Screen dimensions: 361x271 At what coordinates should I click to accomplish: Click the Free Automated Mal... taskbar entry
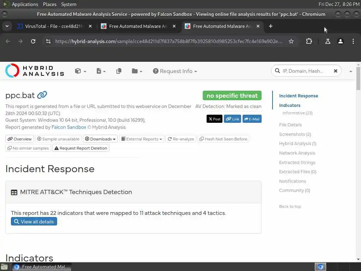(x=42, y=267)
